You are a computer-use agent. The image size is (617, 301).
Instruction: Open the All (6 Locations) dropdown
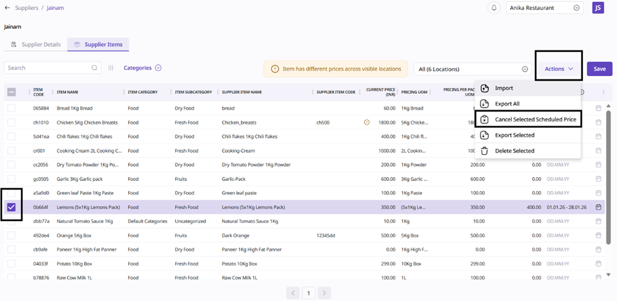473,69
